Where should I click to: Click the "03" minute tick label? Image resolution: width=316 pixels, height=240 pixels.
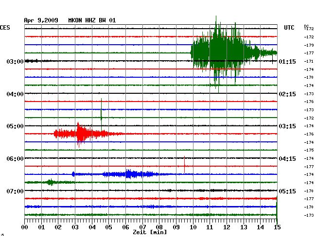(75, 227)
